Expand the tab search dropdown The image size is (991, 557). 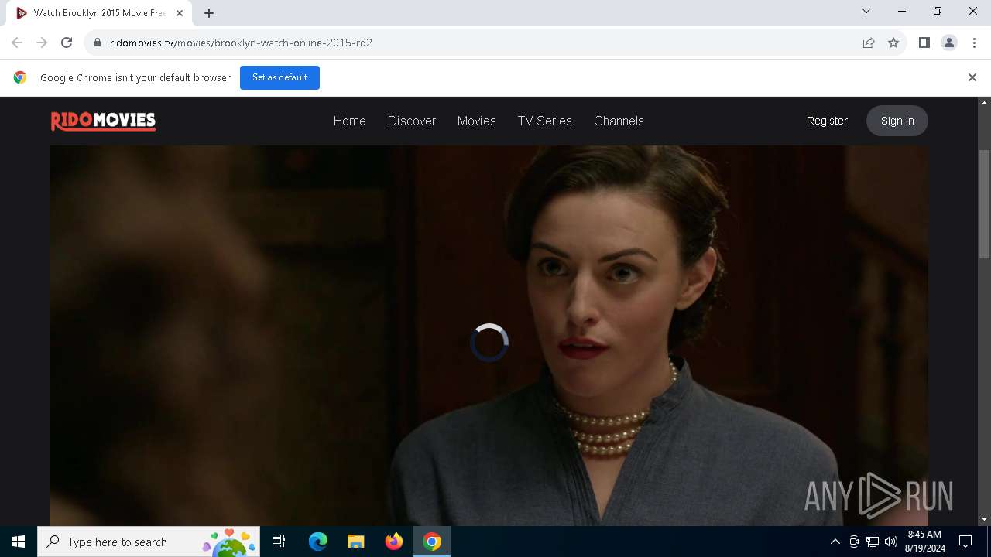[866, 11]
